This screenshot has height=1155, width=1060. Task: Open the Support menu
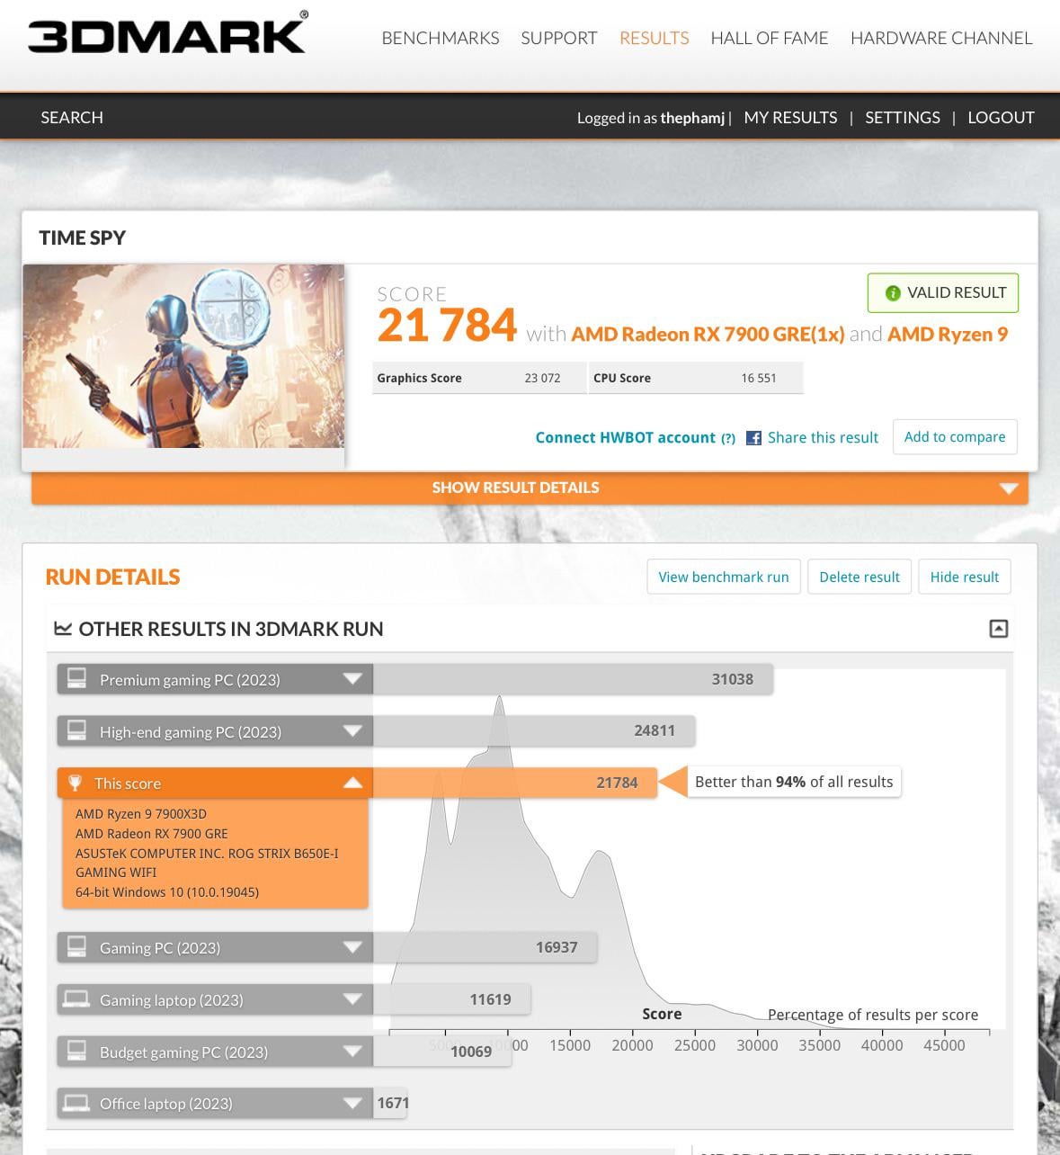(x=559, y=38)
